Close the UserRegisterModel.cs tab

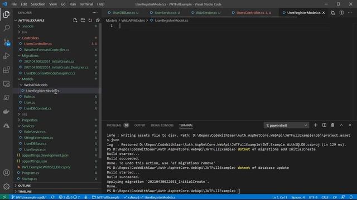click(x=324, y=13)
